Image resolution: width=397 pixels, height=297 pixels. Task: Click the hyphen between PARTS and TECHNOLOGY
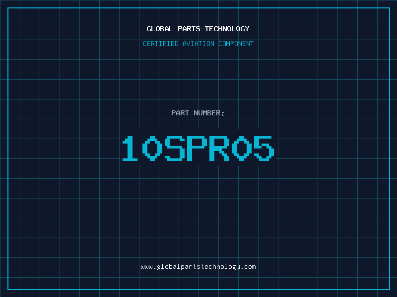[202, 29]
